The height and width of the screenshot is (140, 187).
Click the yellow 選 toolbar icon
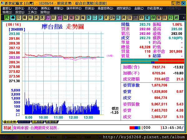point(42,17)
